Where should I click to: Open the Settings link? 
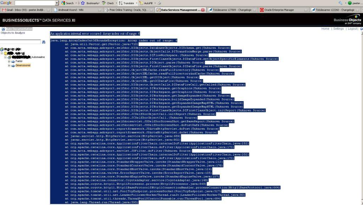coord(339,29)
